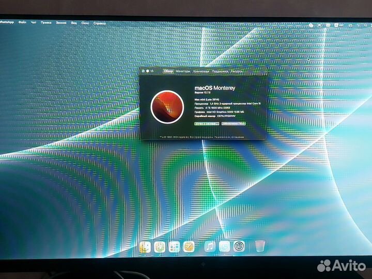Click the Процессор 1,4 GHz line

pyautogui.click(x=227, y=104)
